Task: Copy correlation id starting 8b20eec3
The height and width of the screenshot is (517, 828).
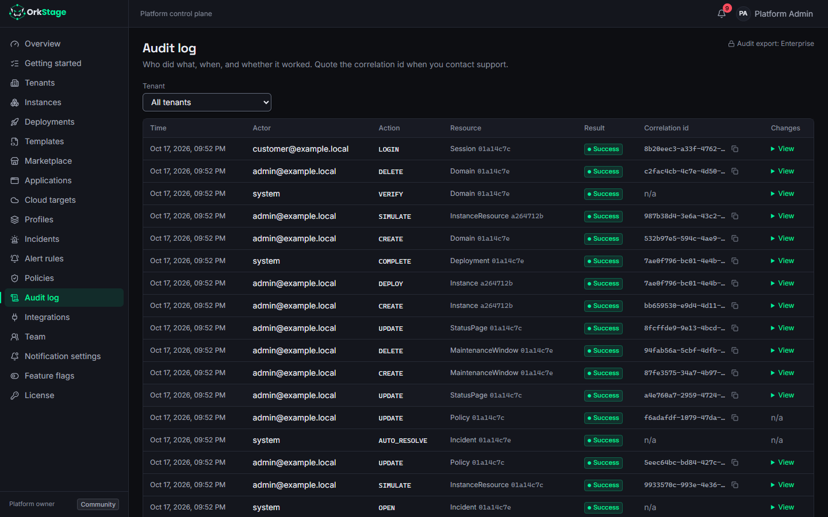Action: pos(735,149)
